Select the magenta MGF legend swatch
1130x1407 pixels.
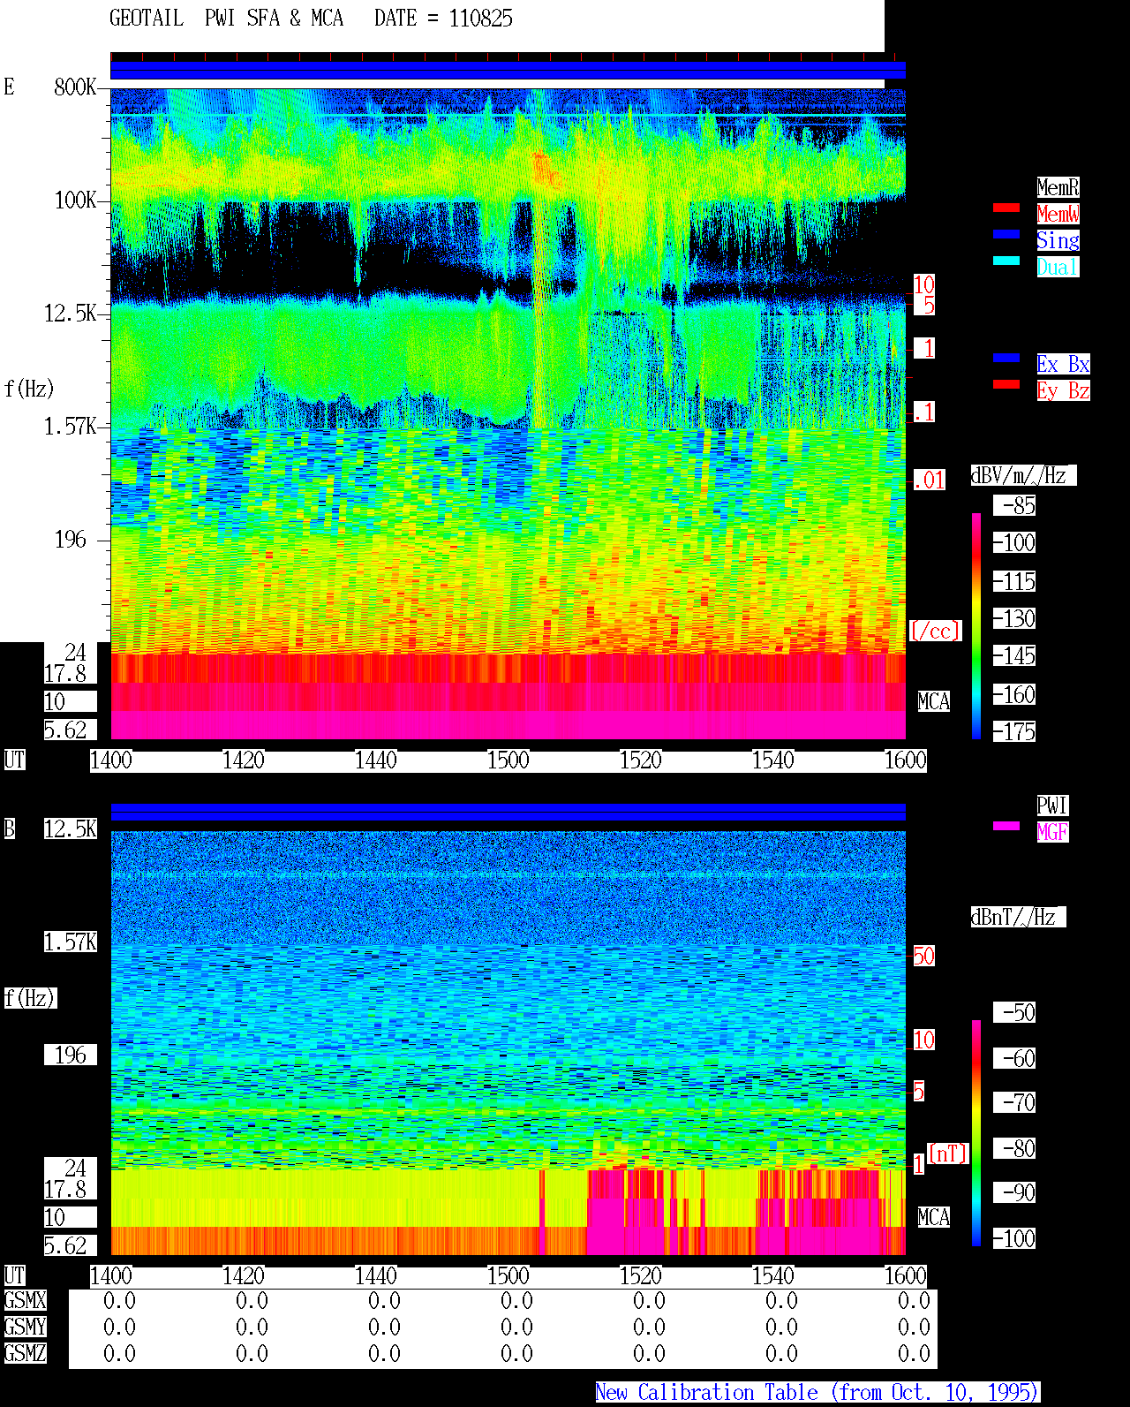(1006, 826)
